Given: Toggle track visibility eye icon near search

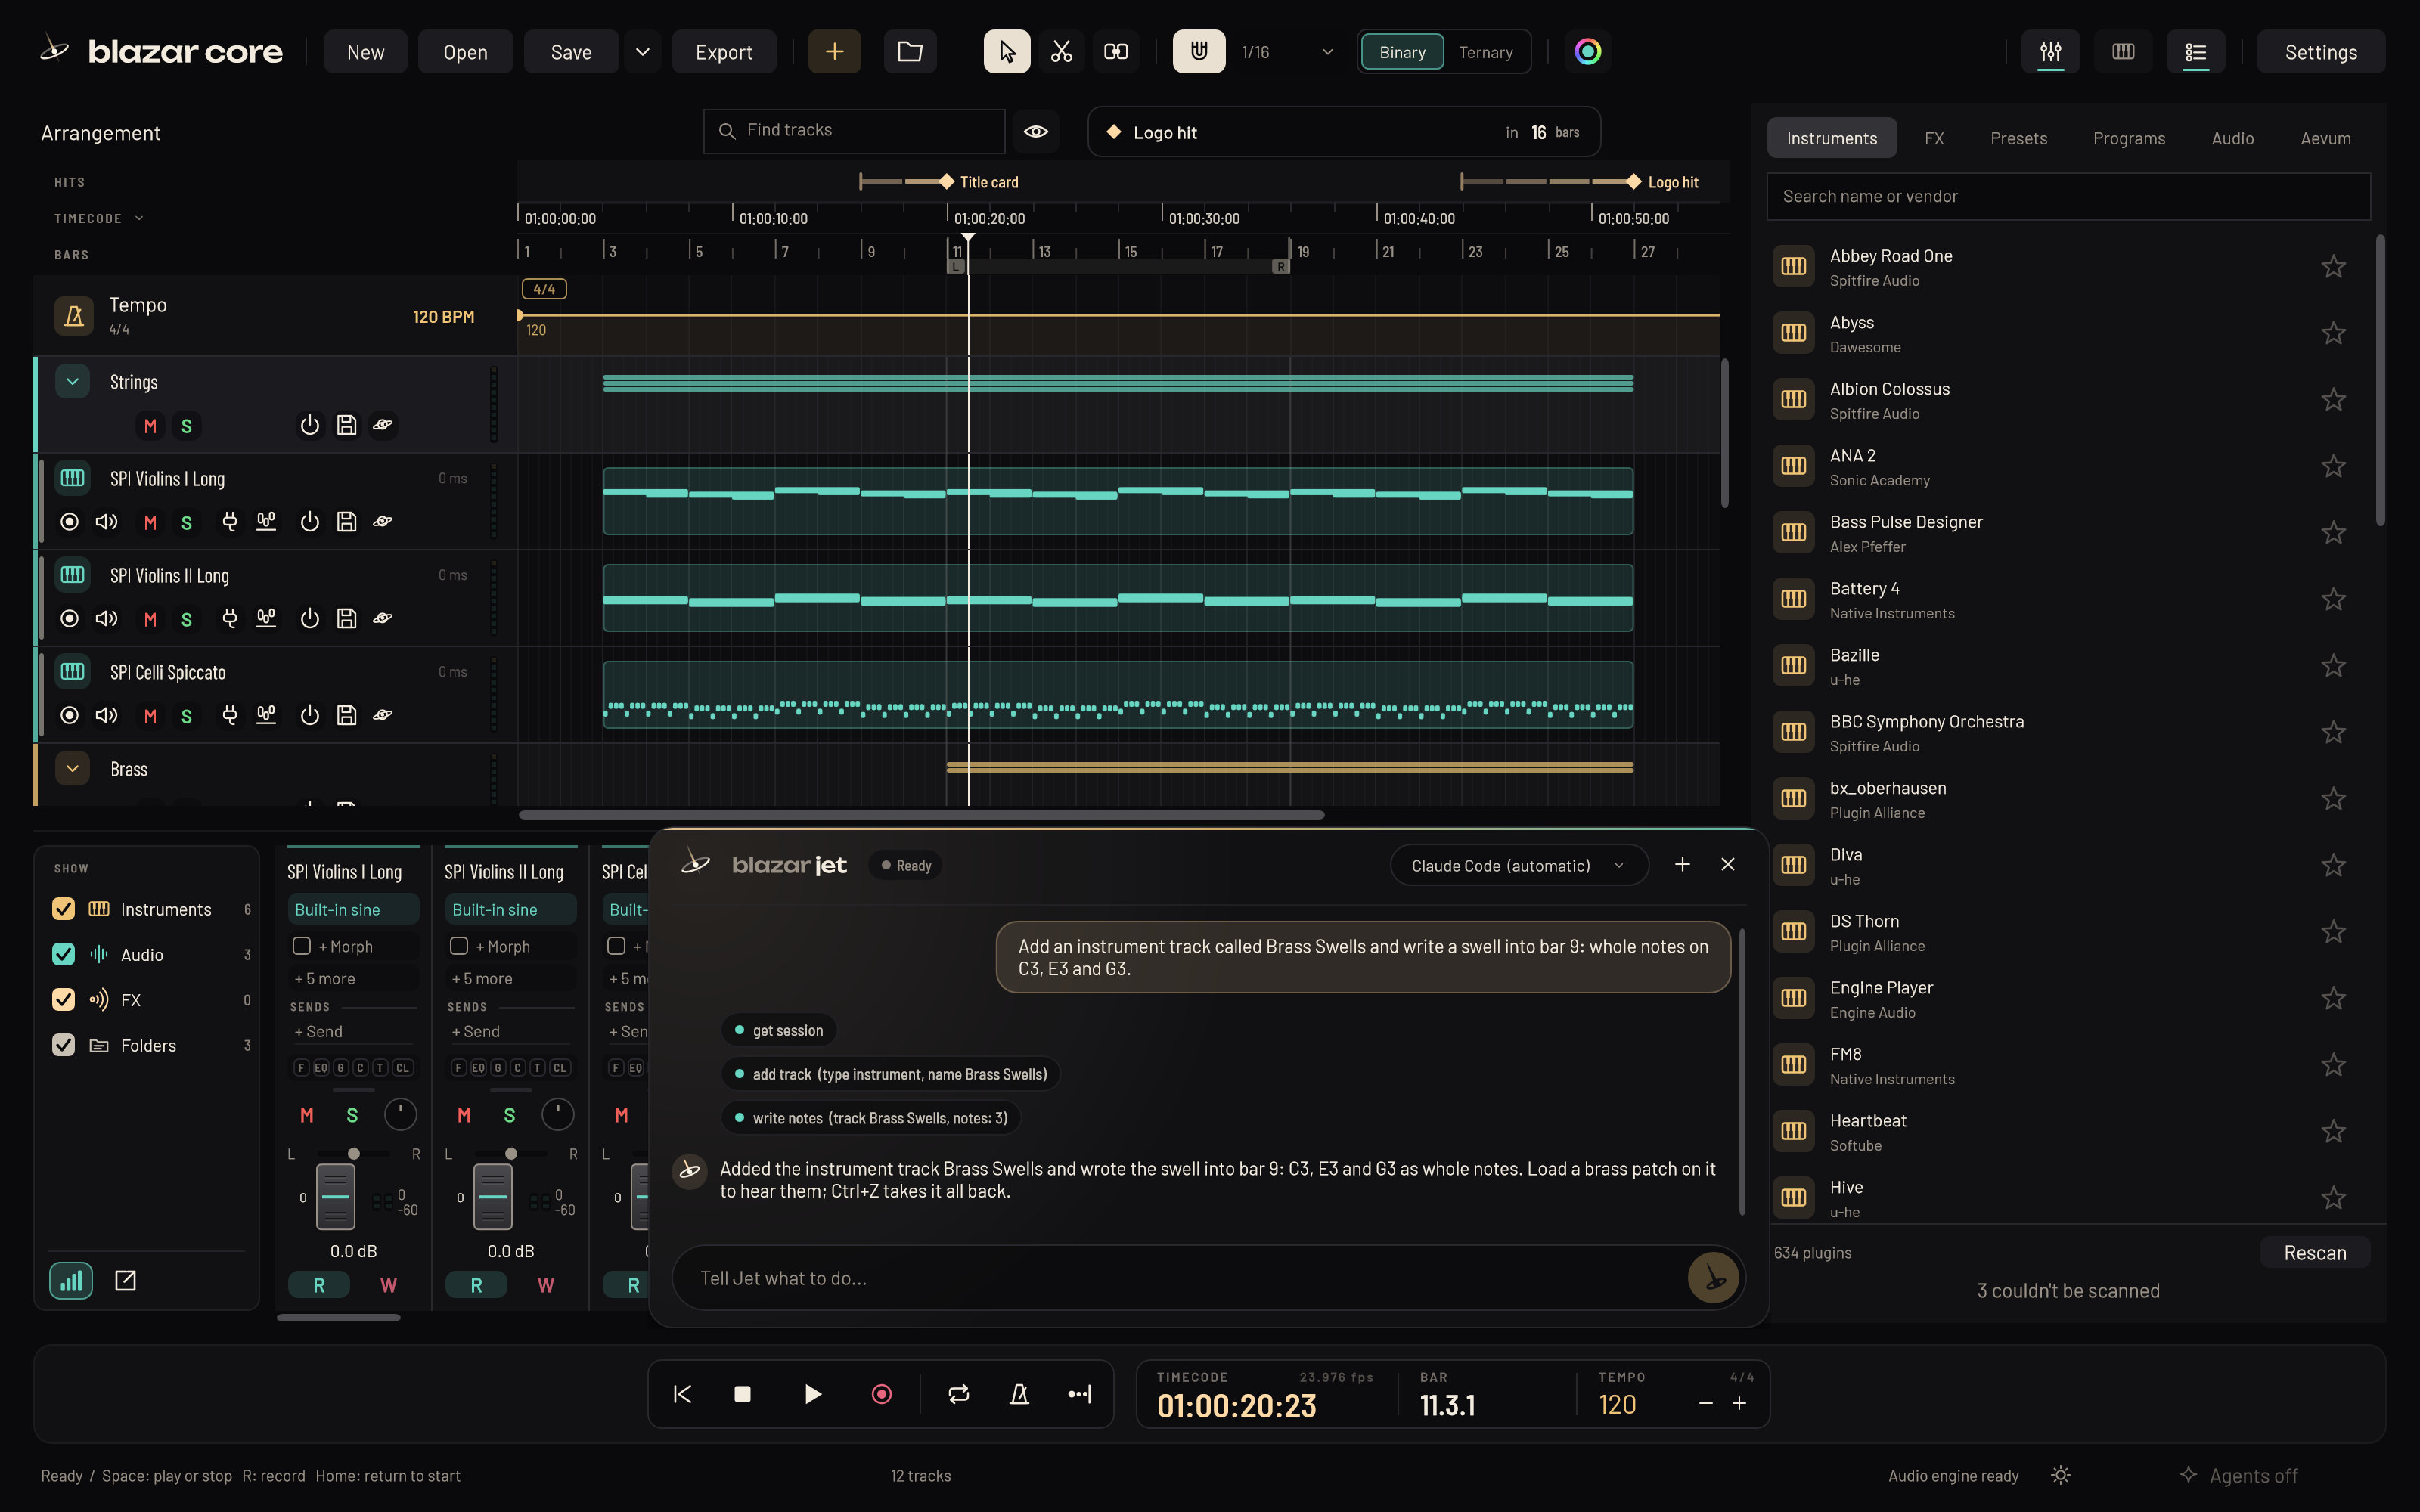Looking at the screenshot, I should [x=1036, y=131].
